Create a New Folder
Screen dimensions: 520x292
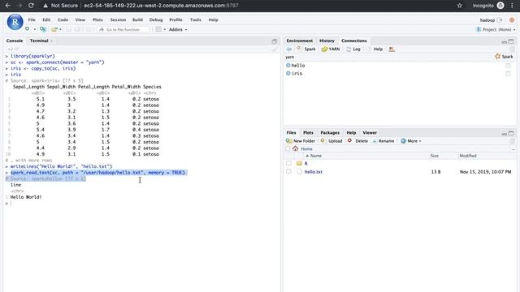(x=301, y=141)
